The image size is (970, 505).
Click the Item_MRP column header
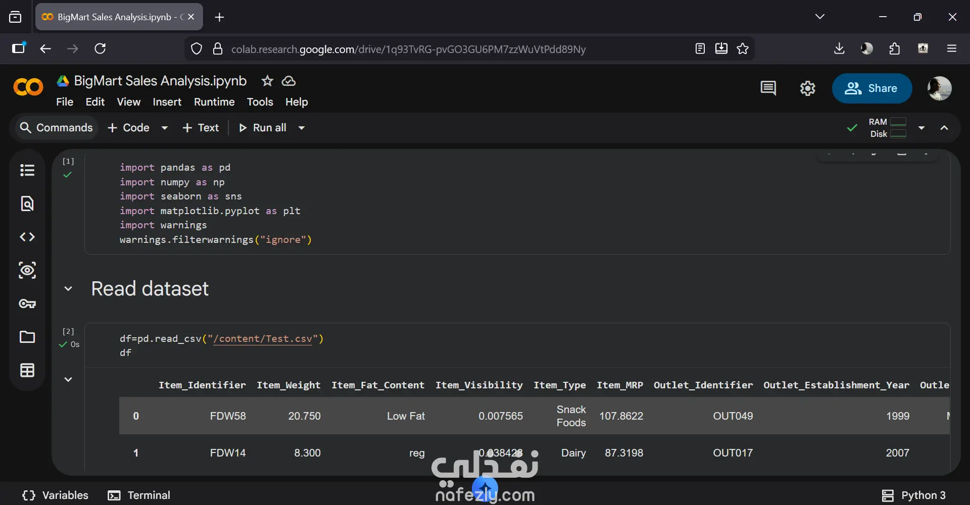620,385
